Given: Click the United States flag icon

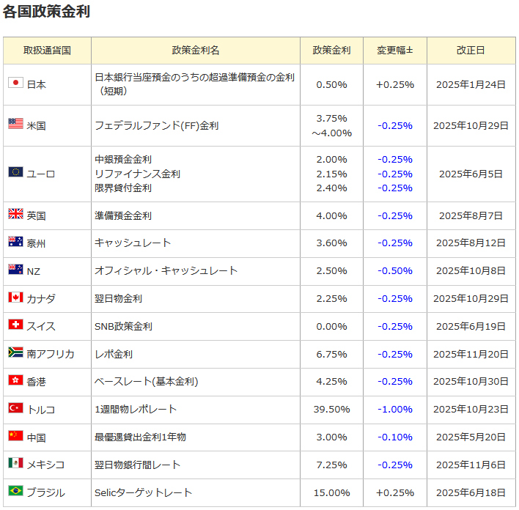Looking at the screenshot, I should pyautogui.click(x=15, y=124).
